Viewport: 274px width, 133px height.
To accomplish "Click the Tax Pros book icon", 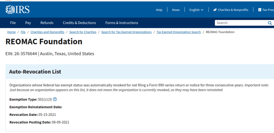I will (260, 10).
